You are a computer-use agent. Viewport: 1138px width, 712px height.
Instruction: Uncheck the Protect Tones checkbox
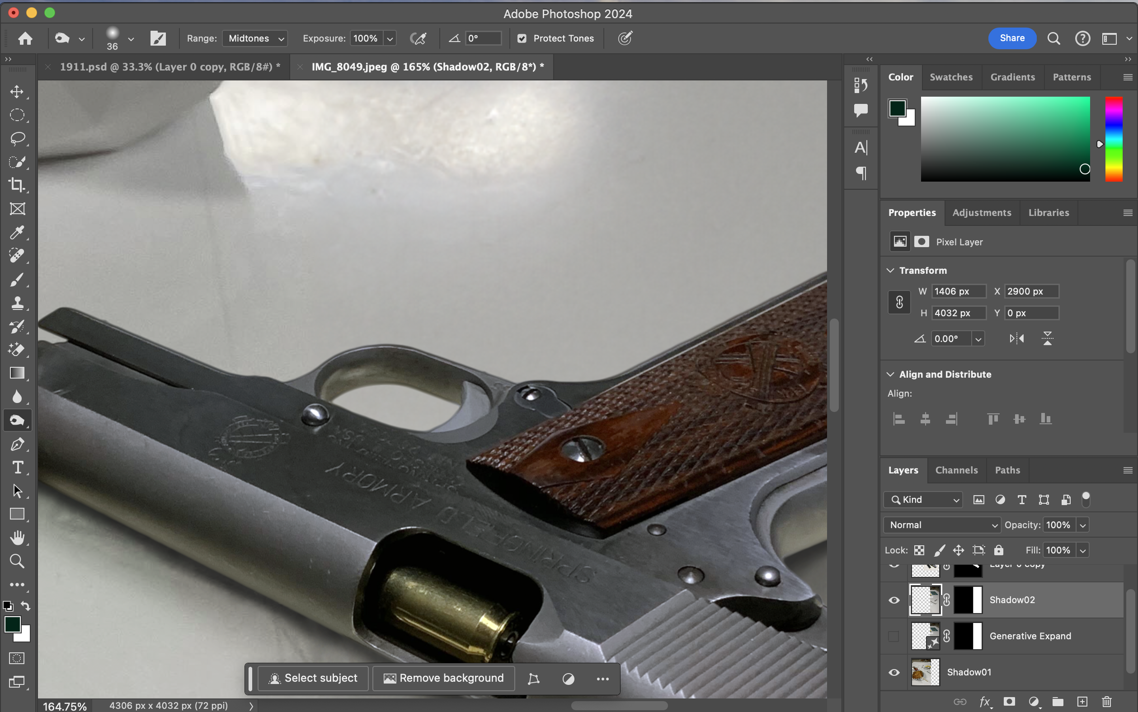coord(522,38)
